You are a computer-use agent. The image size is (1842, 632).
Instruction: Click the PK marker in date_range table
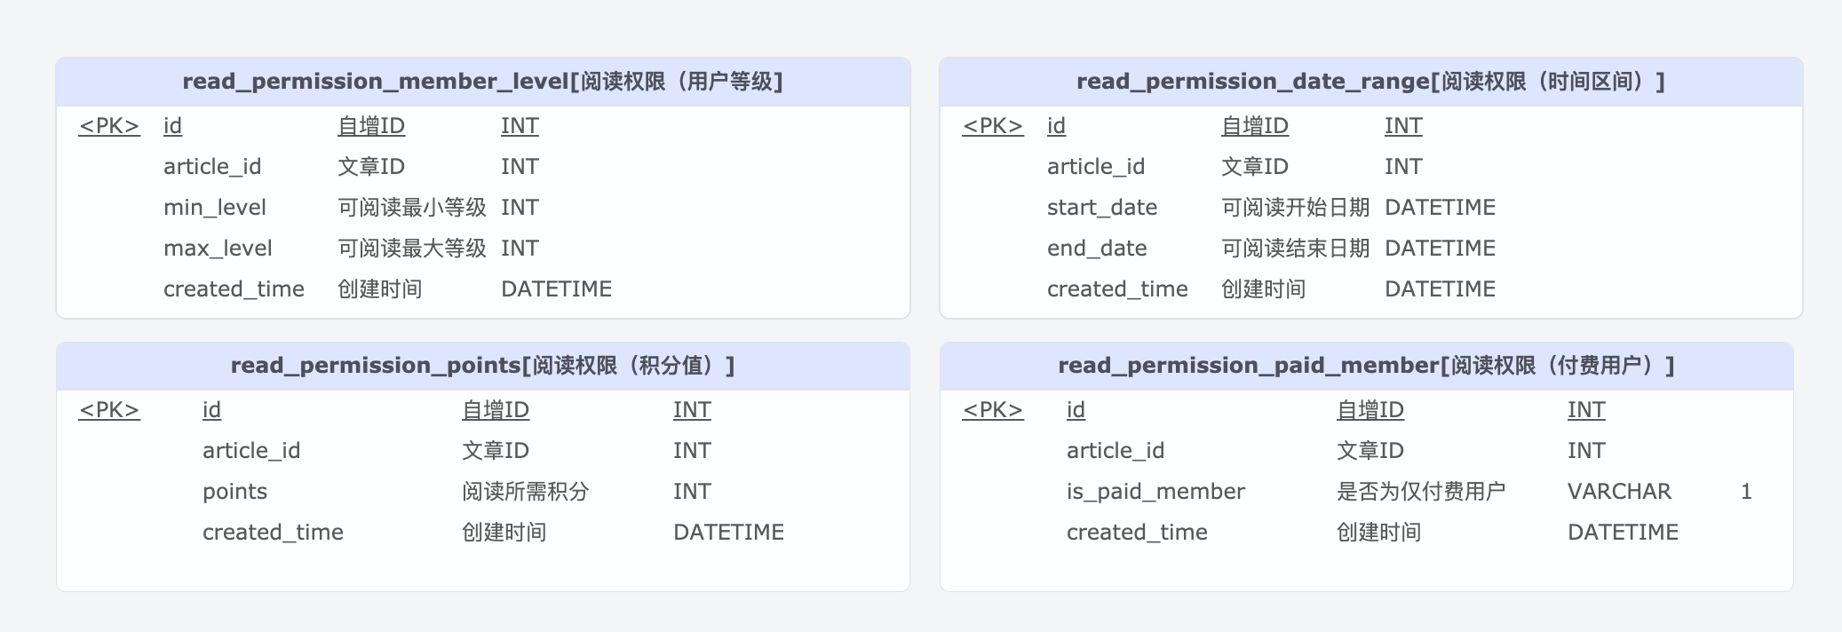click(993, 126)
